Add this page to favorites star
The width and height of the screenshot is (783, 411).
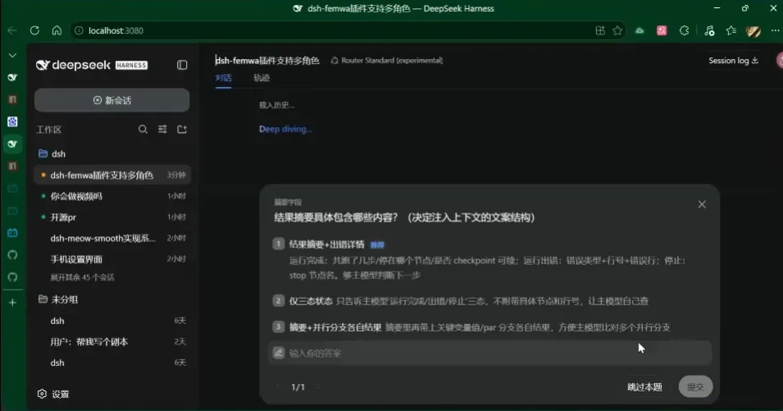pos(617,30)
